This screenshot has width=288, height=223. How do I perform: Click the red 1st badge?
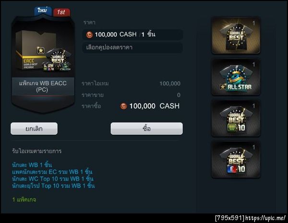coord(61,12)
